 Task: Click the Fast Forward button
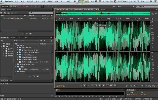pyautogui.click(x=100, y=86)
